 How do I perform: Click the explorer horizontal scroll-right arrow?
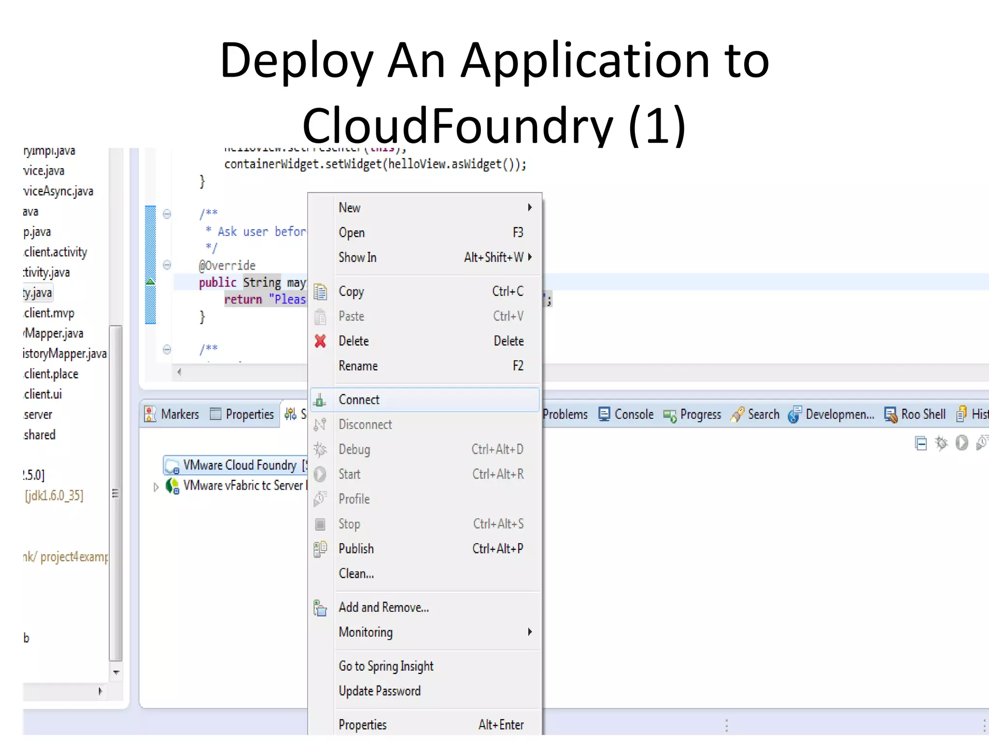(100, 691)
